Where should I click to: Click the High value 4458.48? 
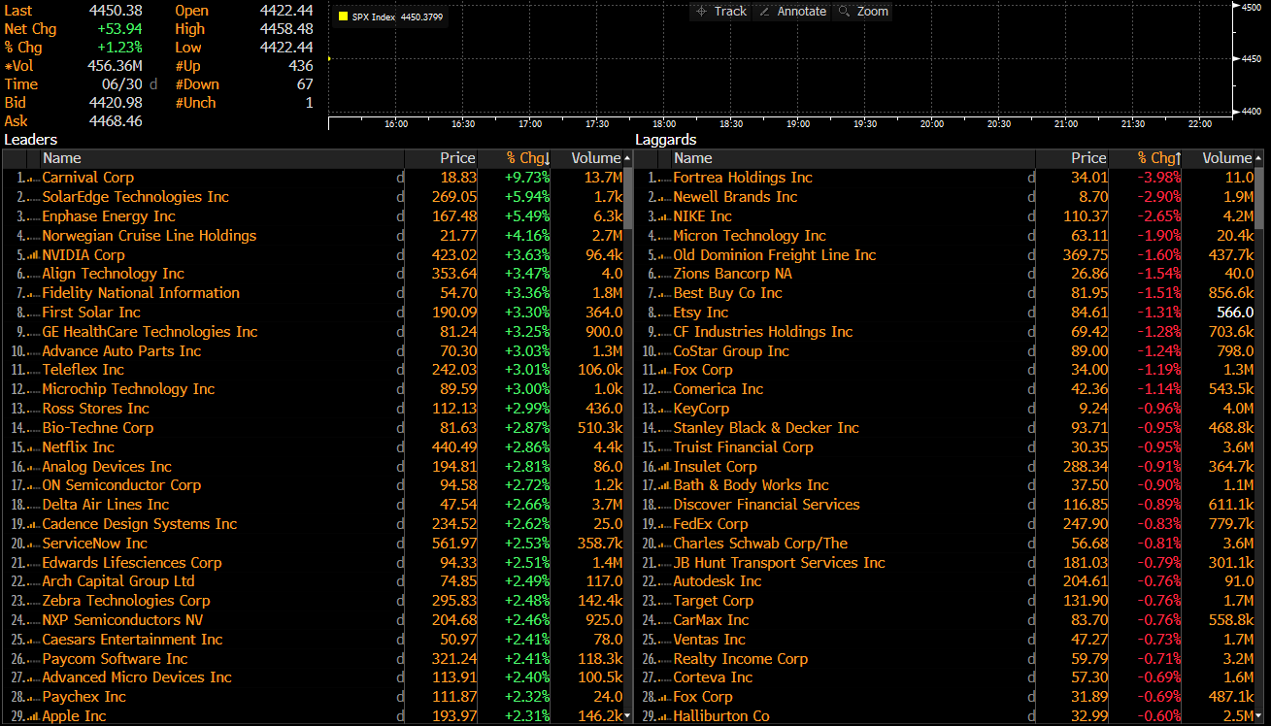pyautogui.click(x=286, y=29)
